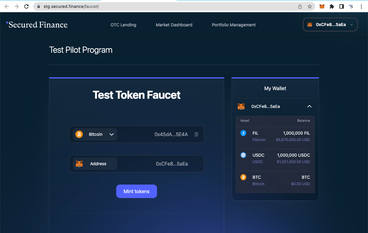Copy the 0x45dA...5E4A token address

197,134
